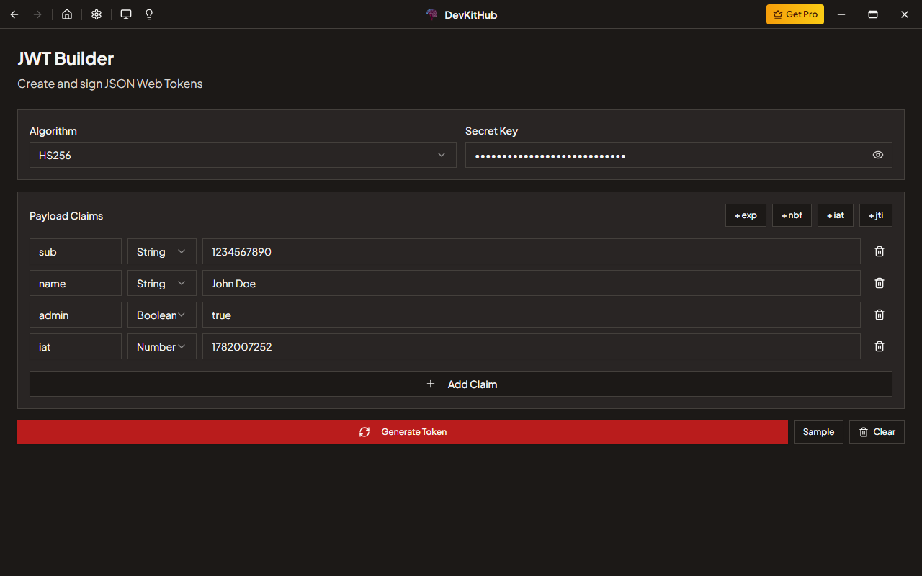Screen dimensions: 922x576
Task: Click the Clear button
Action: tap(877, 432)
